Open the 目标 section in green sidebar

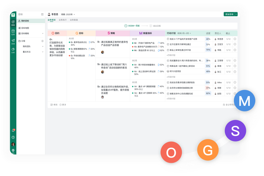pos(13,23)
